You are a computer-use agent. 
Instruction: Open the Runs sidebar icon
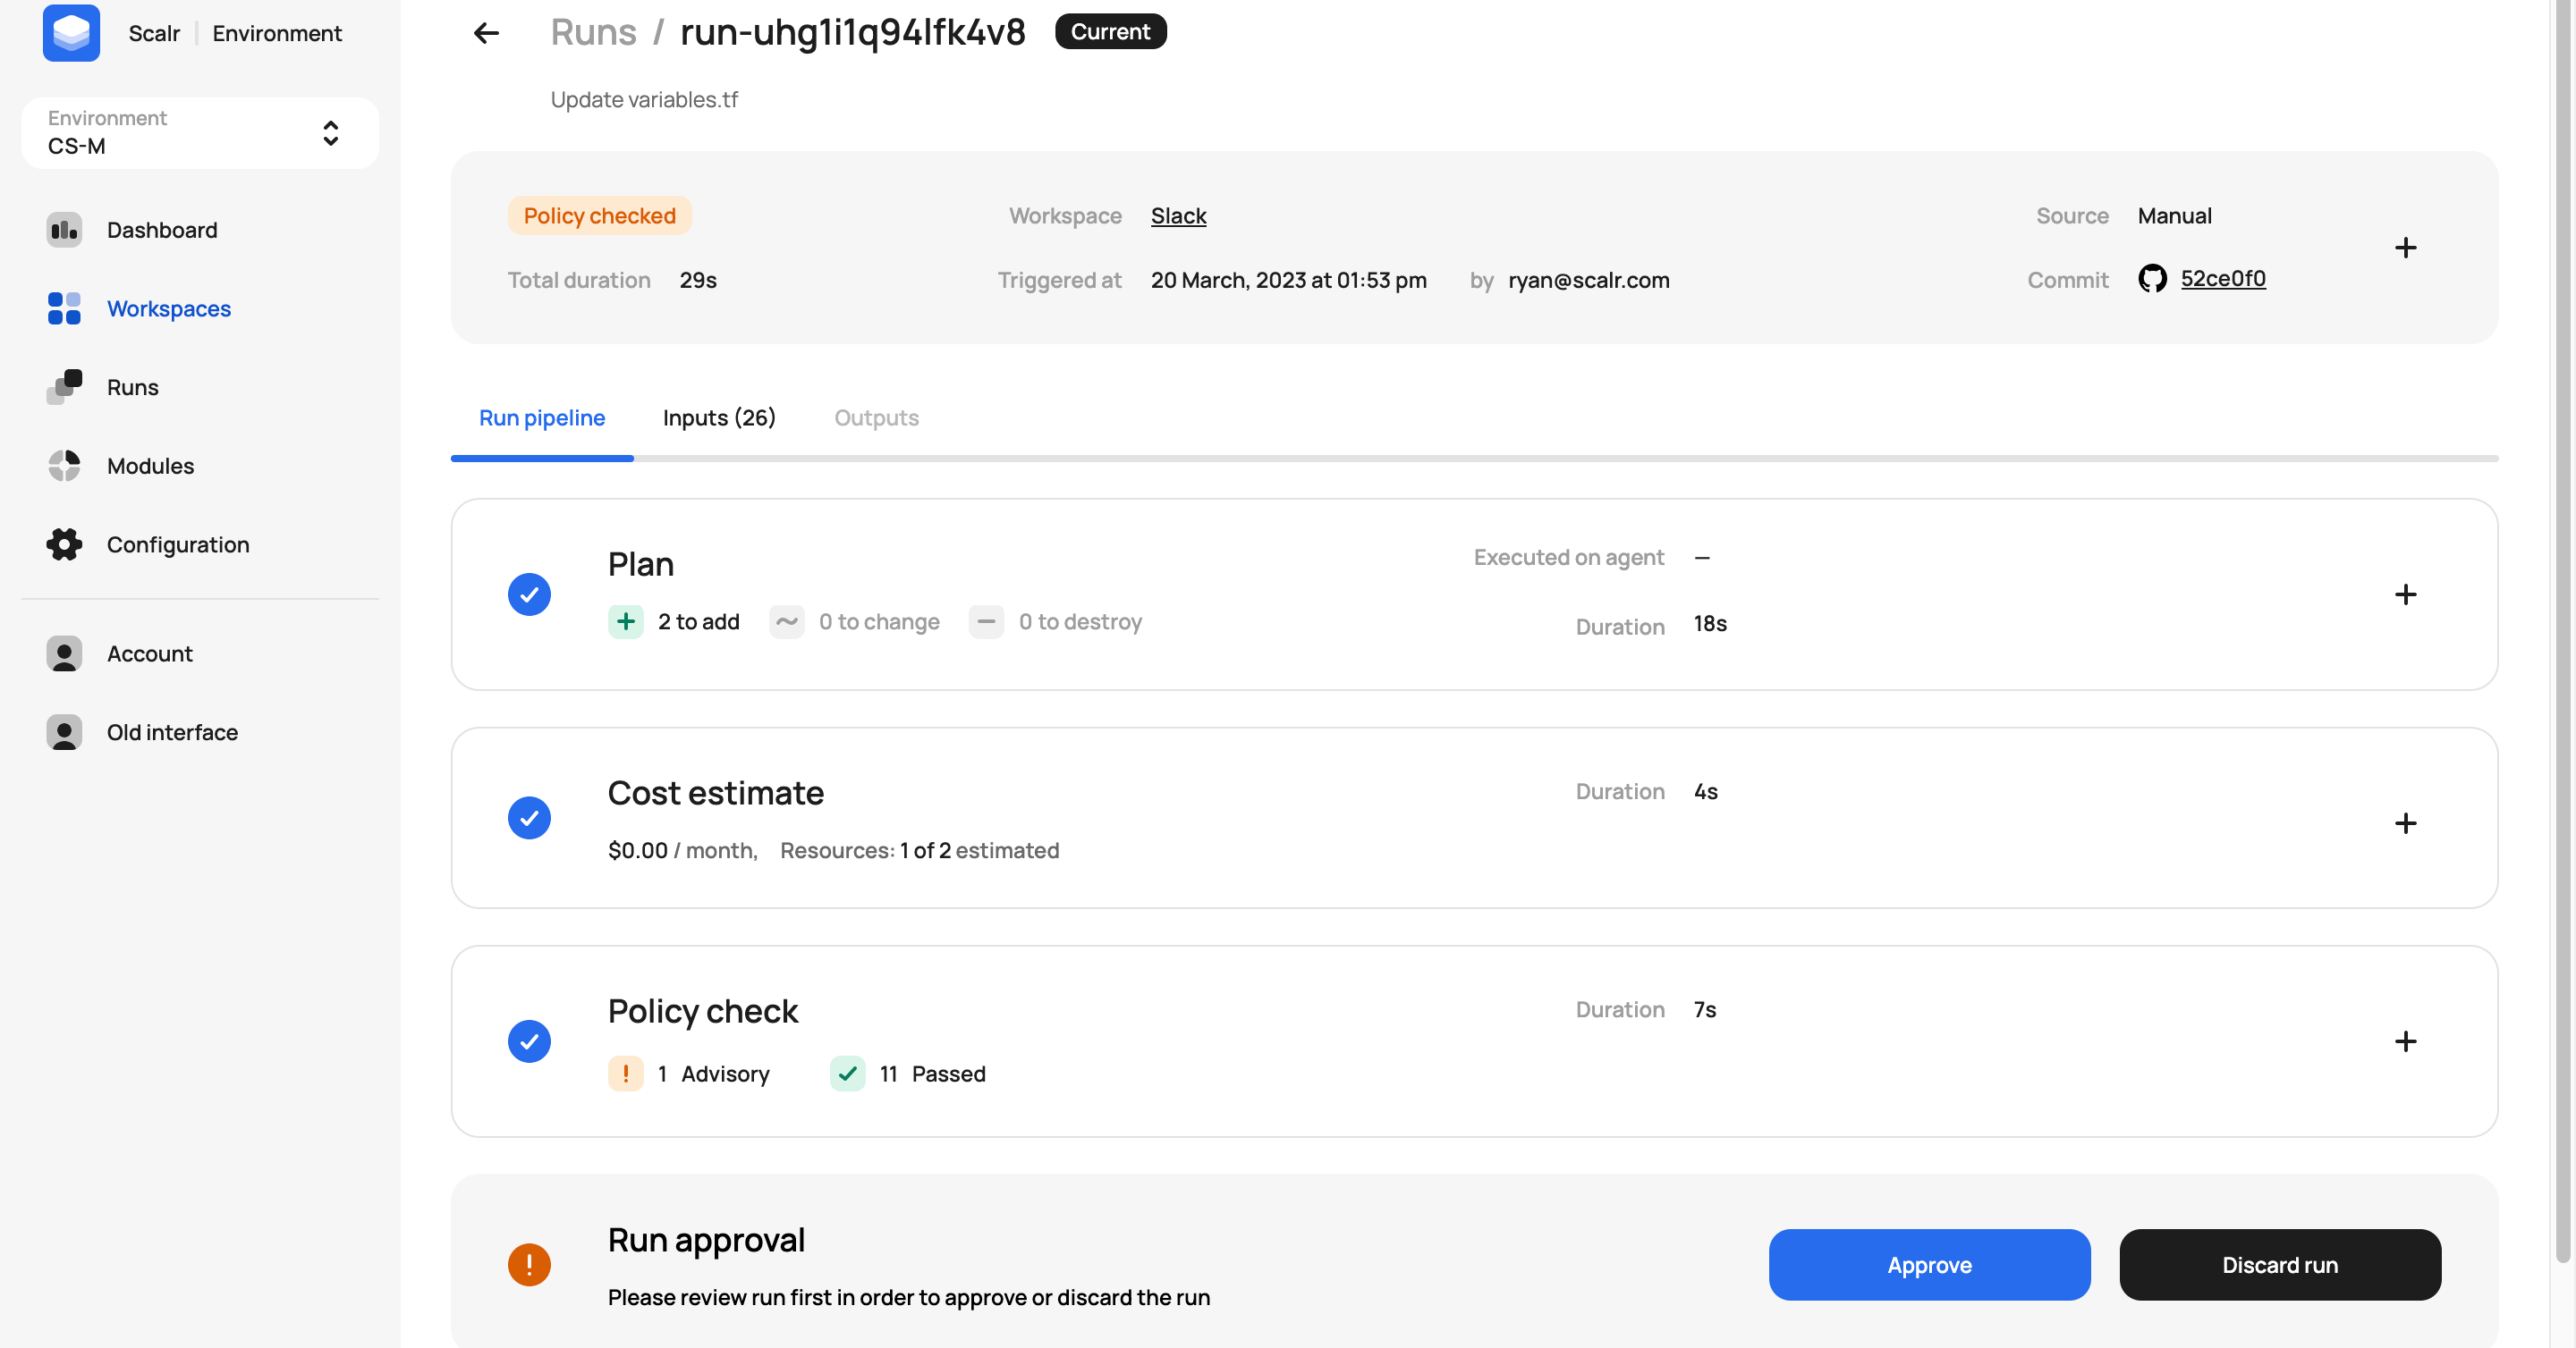(x=64, y=387)
